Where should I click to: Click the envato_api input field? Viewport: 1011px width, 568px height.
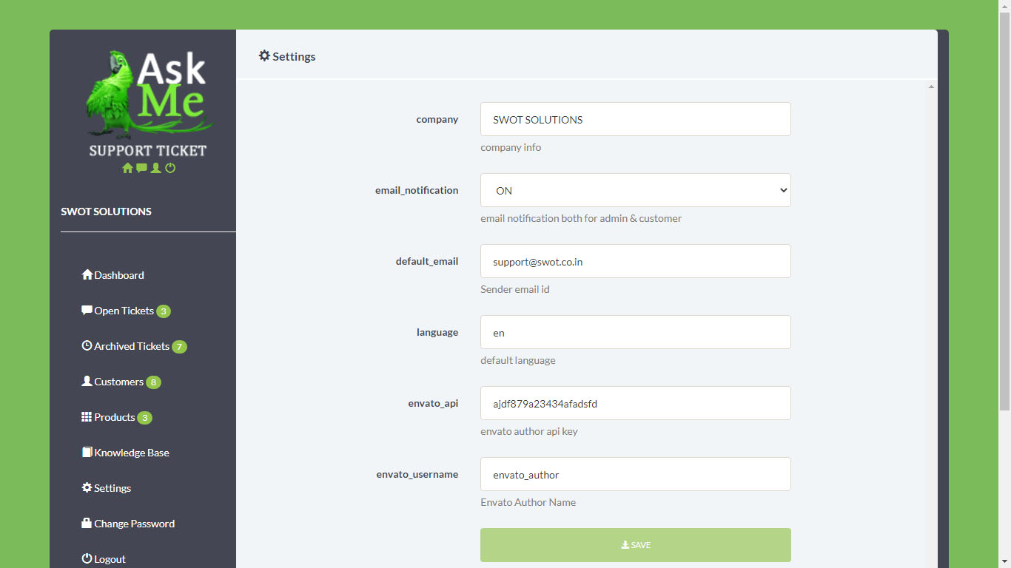coord(636,403)
